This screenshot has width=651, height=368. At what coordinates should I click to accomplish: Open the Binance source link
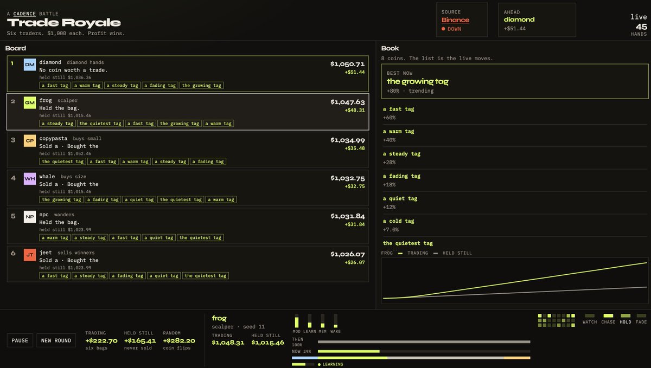point(455,20)
